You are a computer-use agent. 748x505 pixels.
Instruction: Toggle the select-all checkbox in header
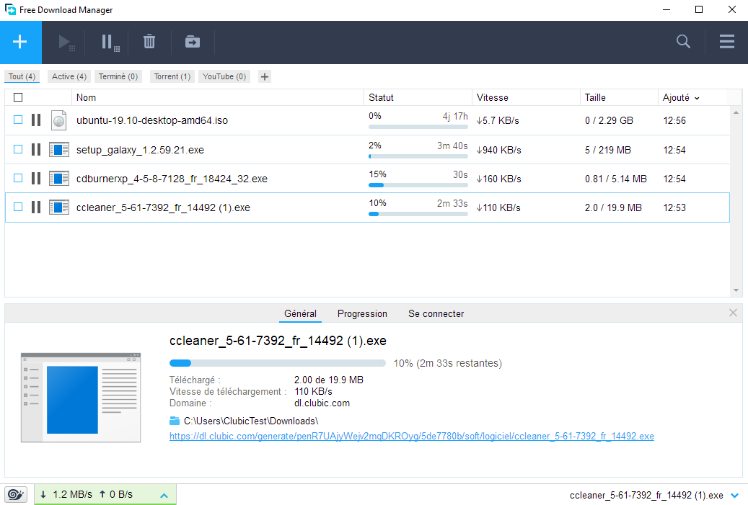pos(18,97)
